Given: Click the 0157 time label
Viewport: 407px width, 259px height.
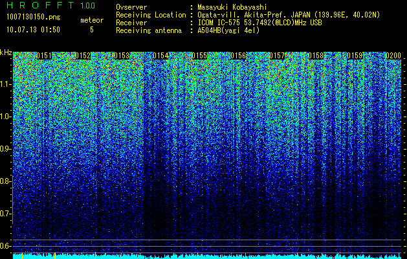Looking at the screenshot, I should tap(277, 56).
